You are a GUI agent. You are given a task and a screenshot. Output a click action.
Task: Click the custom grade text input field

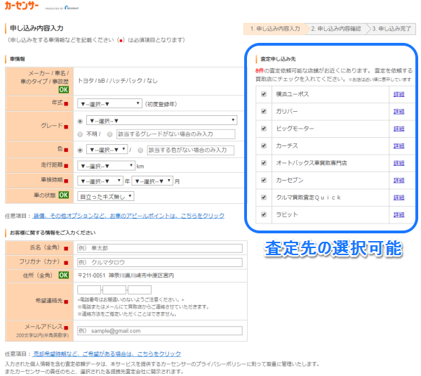(176, 134)
